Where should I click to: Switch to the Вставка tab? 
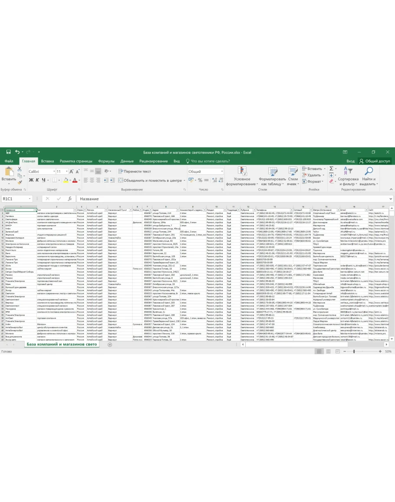(x=47, y=161)
